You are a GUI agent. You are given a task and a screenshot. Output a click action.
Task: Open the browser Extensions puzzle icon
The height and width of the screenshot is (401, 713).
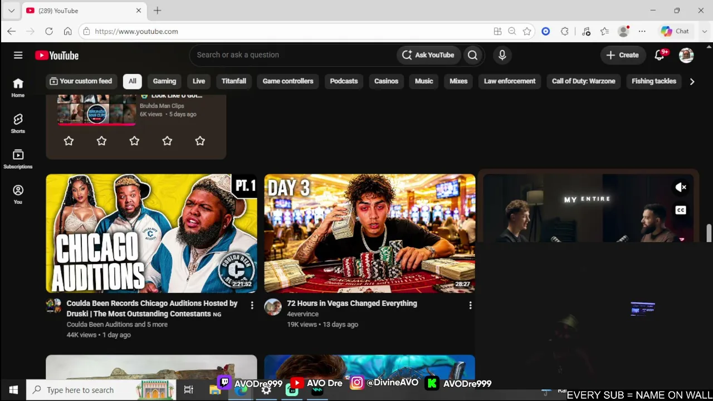click(565, 31)
